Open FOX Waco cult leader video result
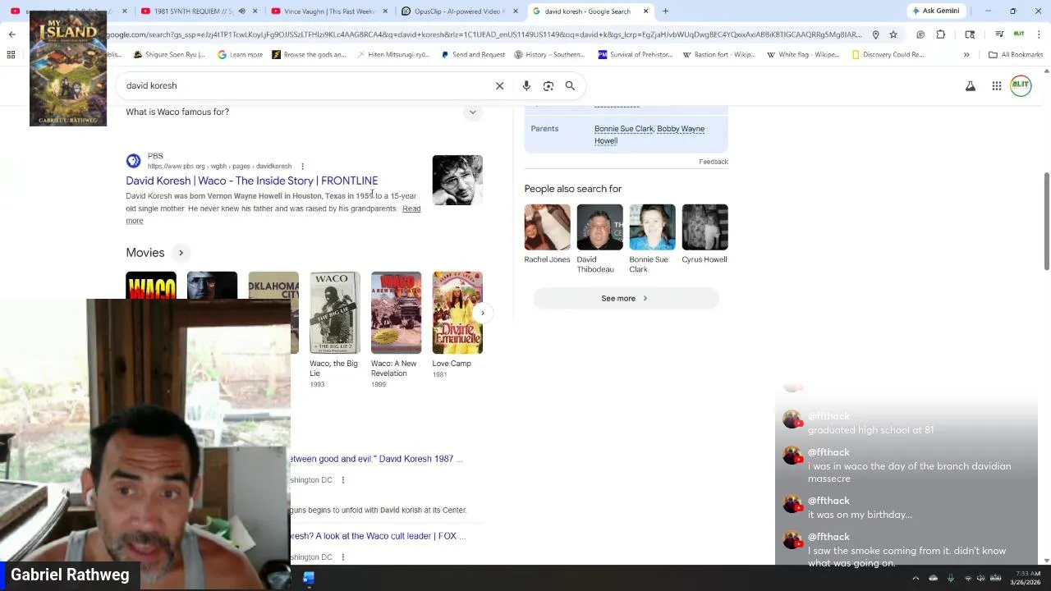The image size is (1051, 591). click(378, 536)
